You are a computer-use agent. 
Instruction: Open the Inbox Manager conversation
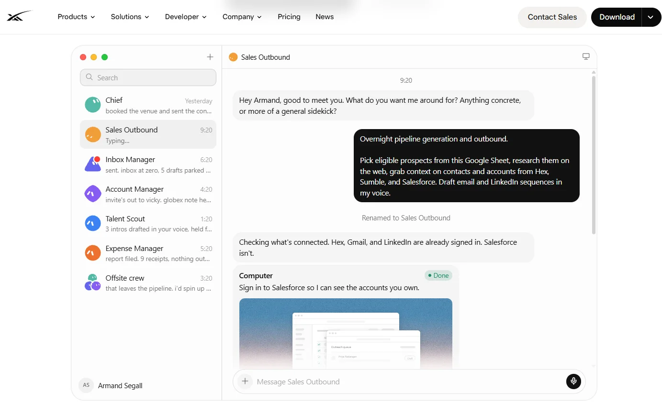pyautogui.click(x=148, y=164)
